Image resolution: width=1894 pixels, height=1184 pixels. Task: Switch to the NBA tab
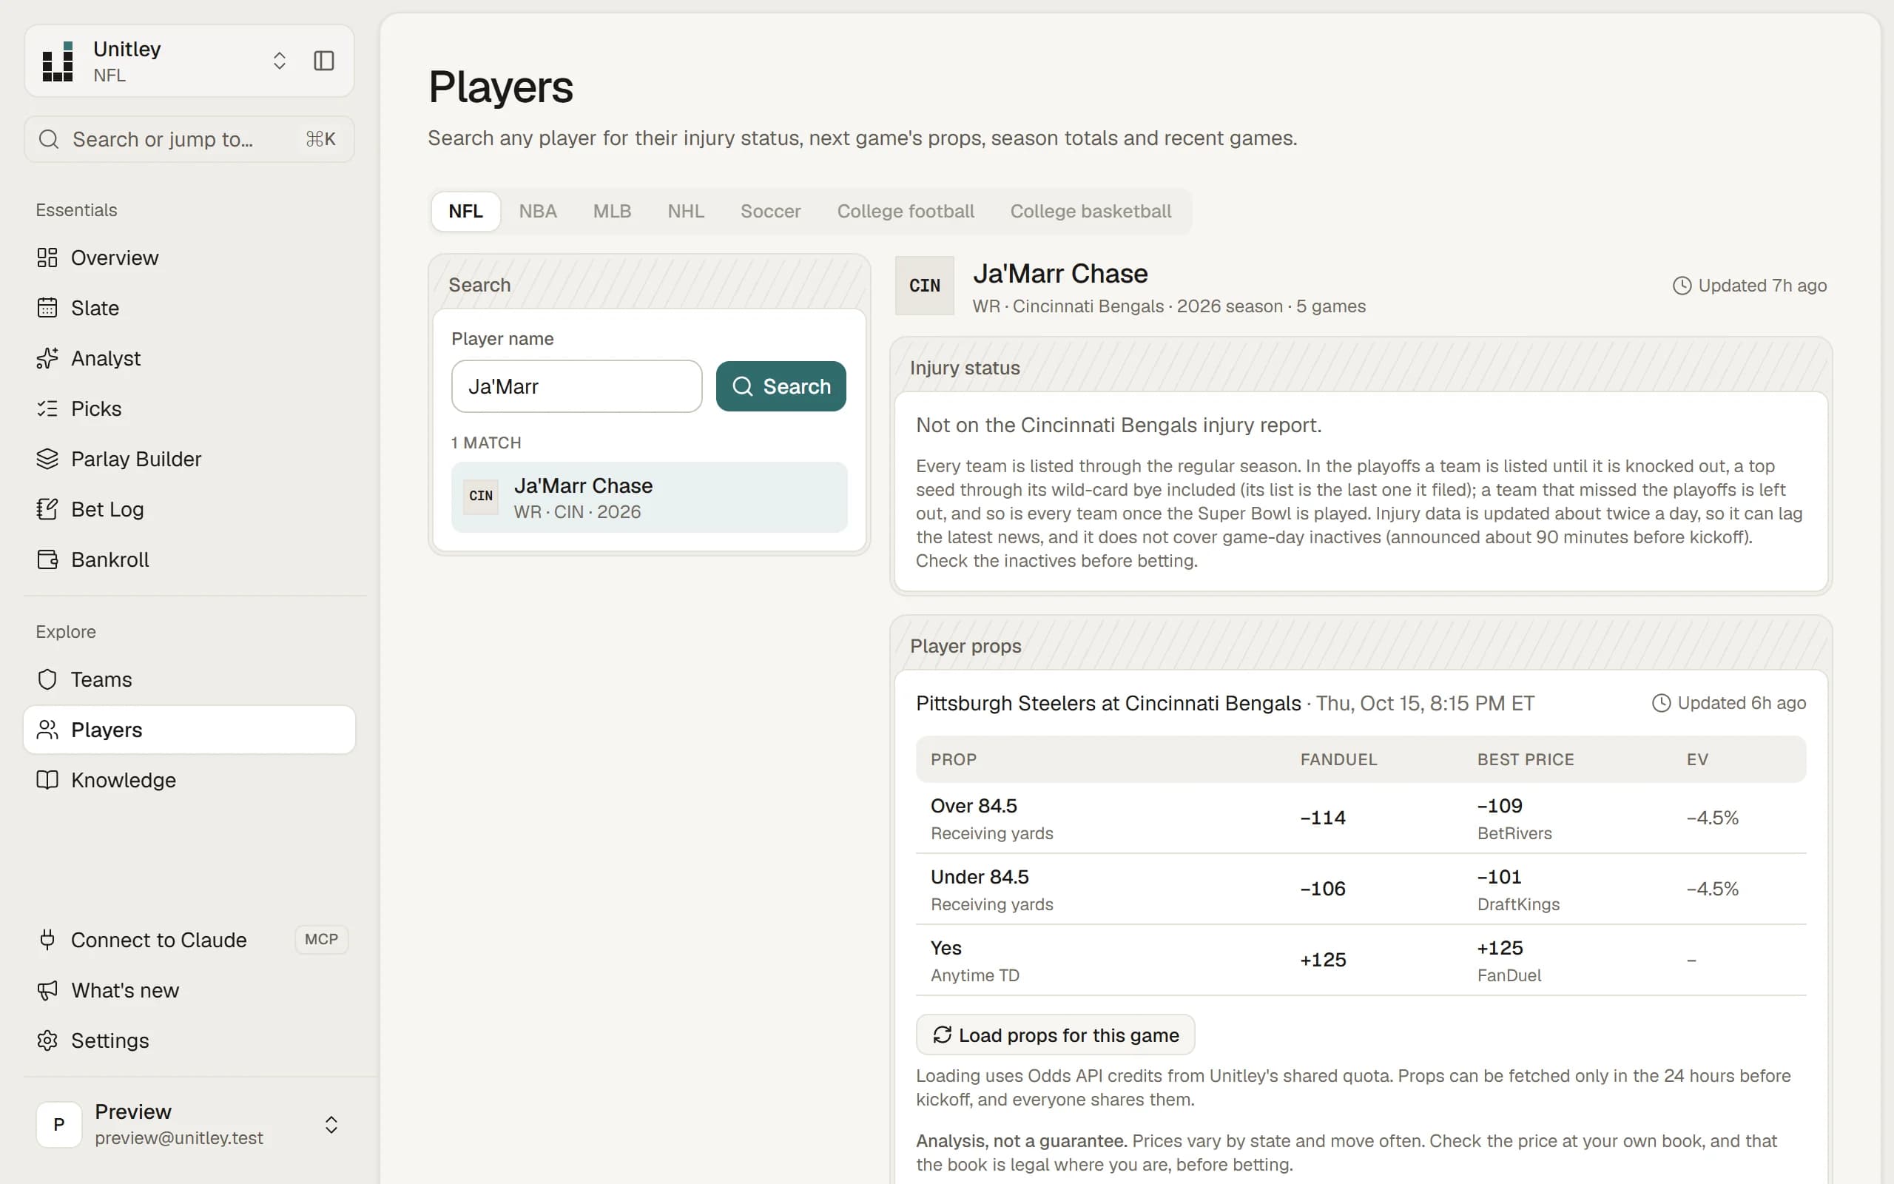[x=538, y=212]
